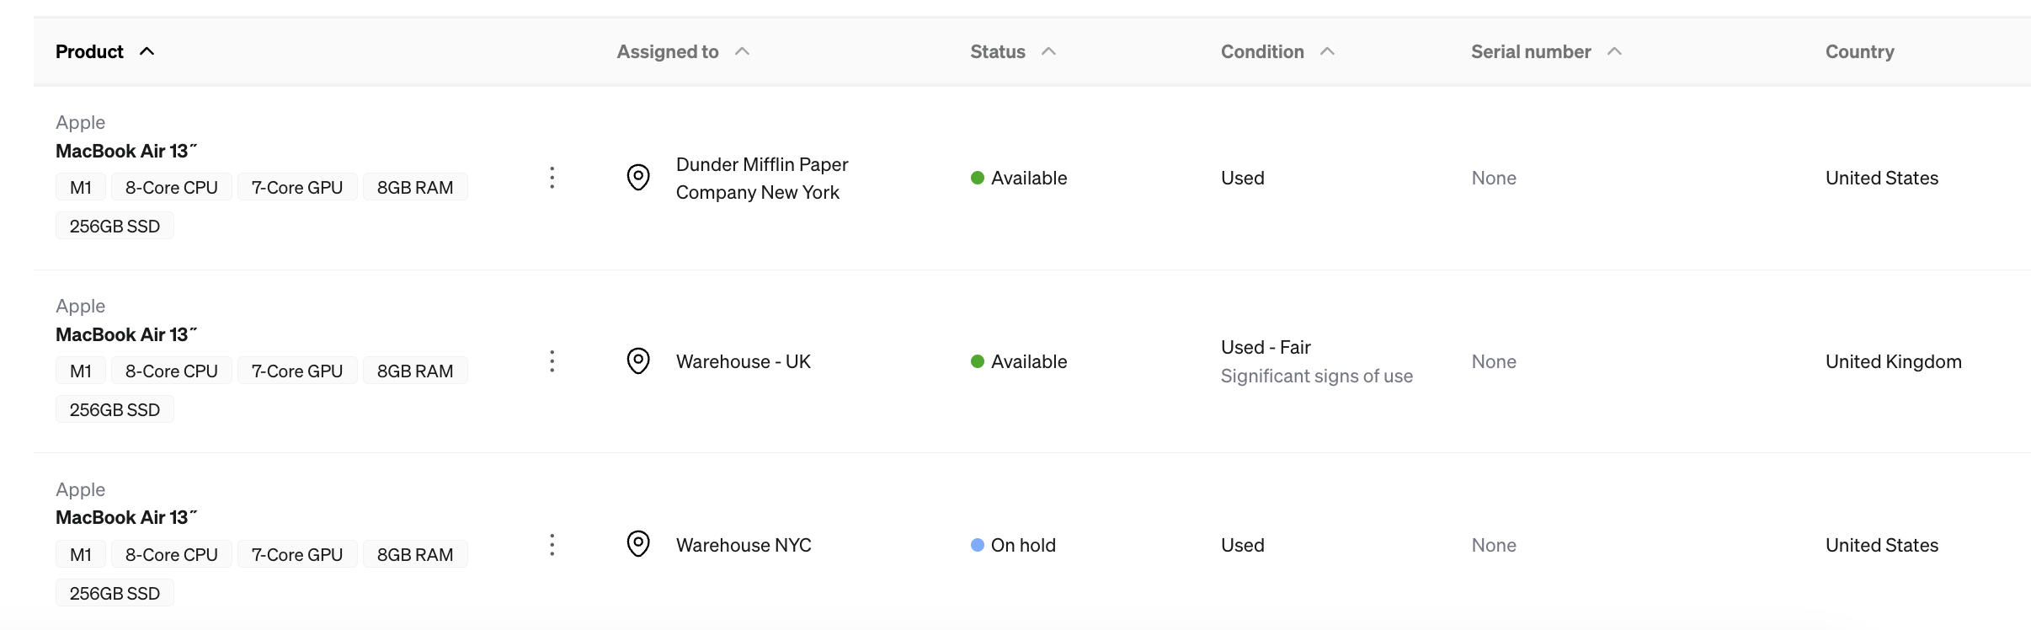Screen dimensions: 2031x630
Task: Click location pin next to Warehouse NYC
Action: (638, 545)
